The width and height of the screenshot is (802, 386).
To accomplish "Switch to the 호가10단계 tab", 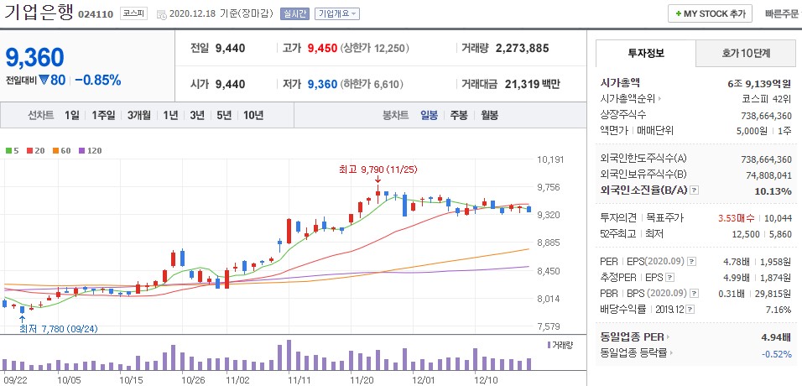I will tap(746, 53).
